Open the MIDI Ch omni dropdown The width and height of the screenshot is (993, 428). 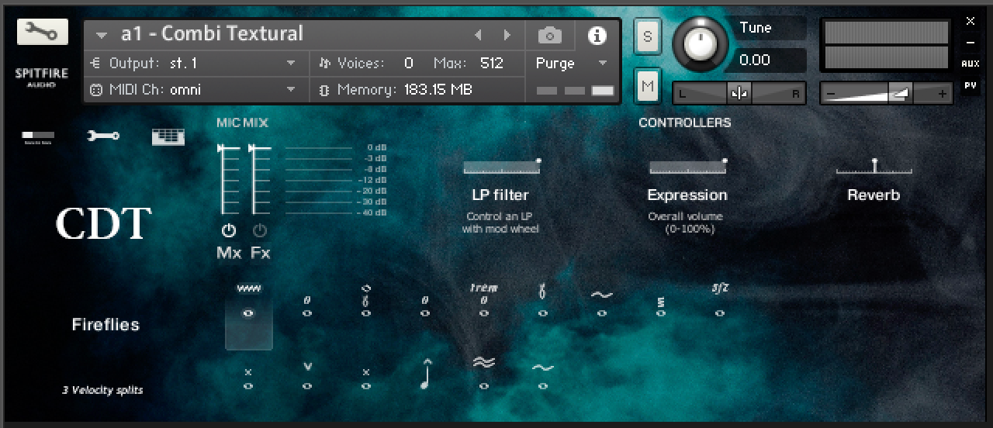(291, 90)
